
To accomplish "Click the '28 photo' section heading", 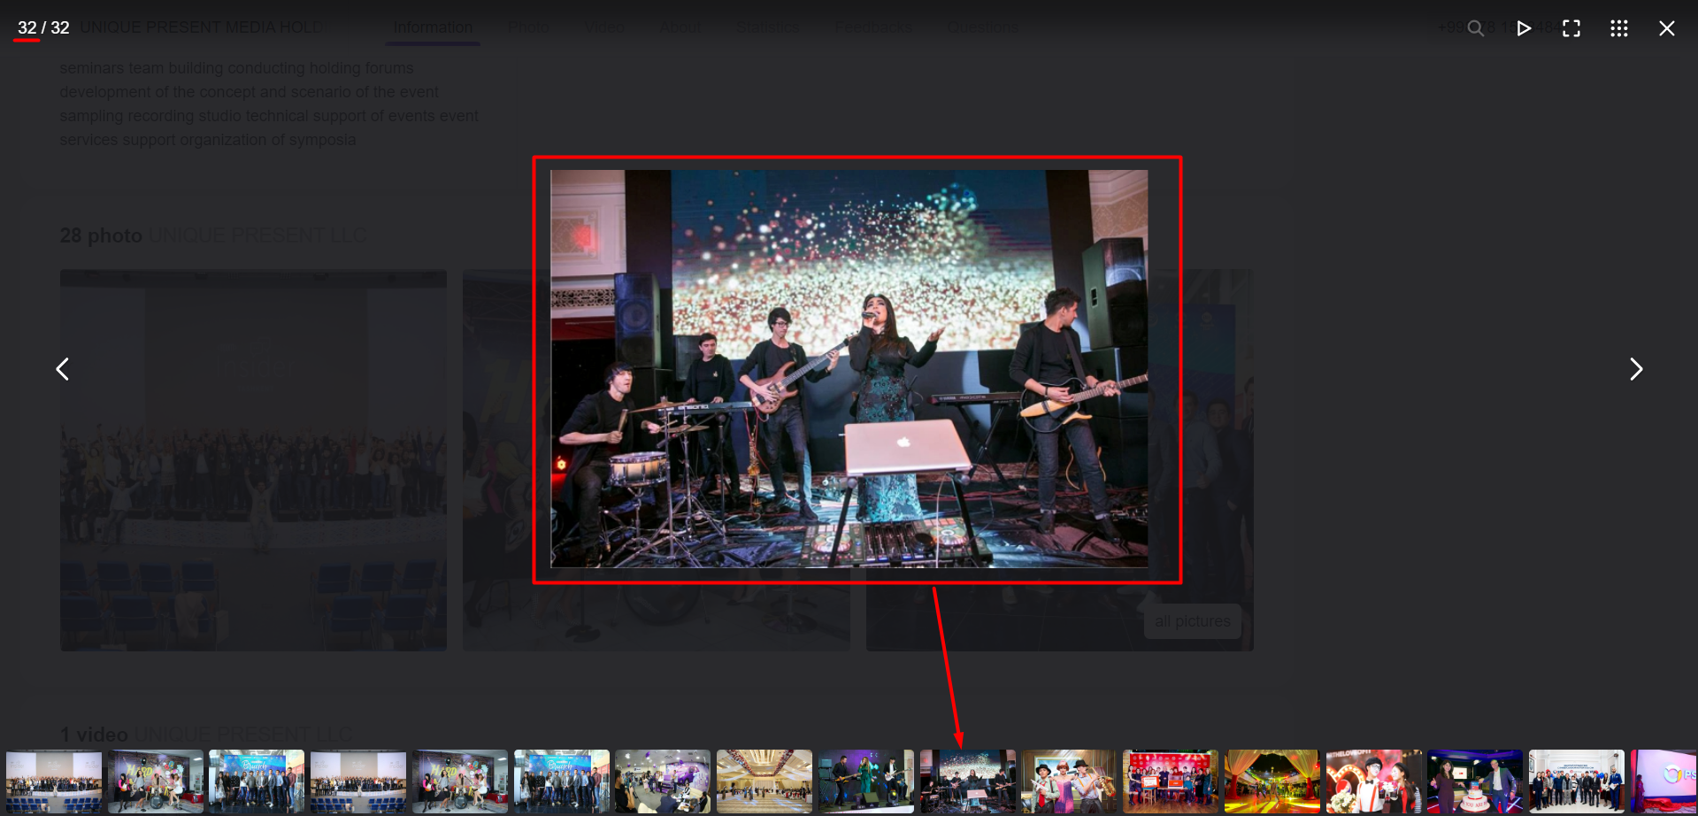I will pyautogui.click(x=101, y=235).
